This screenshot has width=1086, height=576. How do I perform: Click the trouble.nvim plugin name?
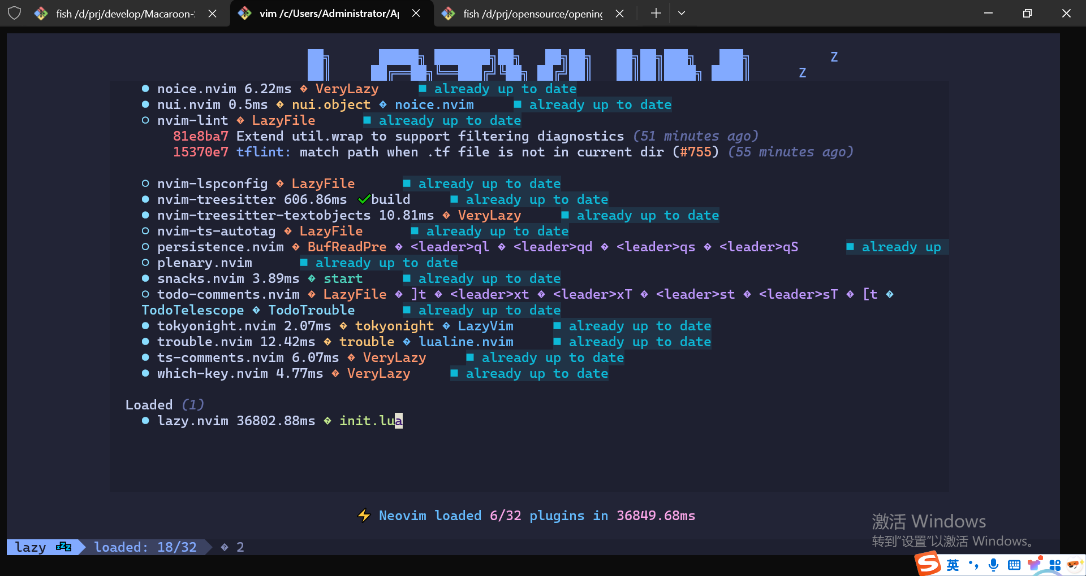click(205, 342)
